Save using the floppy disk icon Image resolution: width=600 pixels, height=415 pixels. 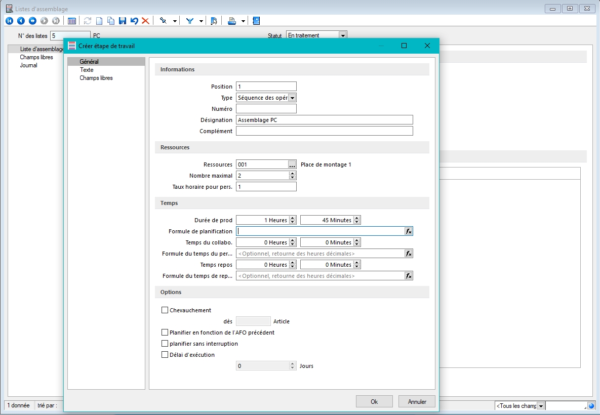pyautogui.click(x=123, y=21)
